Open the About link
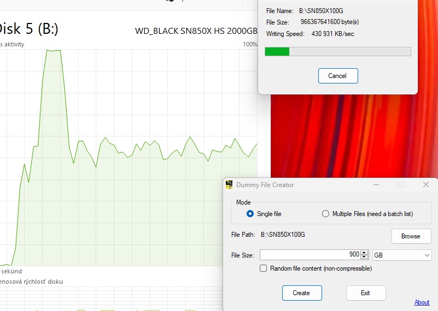 [422, 302]
